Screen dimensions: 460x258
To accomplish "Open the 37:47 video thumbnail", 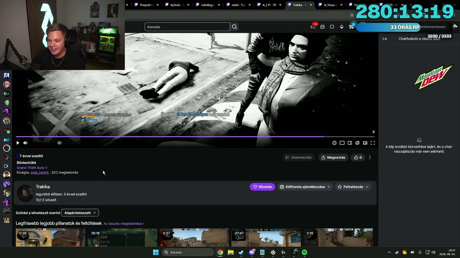I will click(x=266, y=238).
